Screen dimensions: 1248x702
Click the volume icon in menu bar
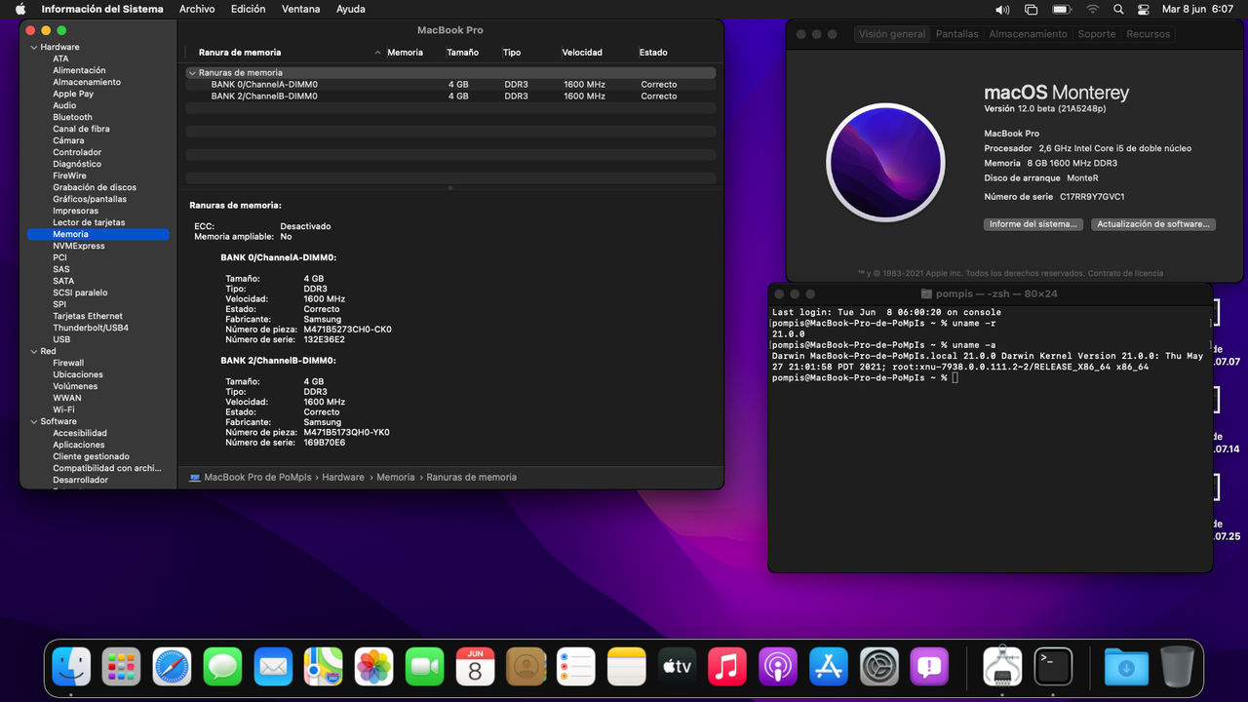click(1002, 9)
